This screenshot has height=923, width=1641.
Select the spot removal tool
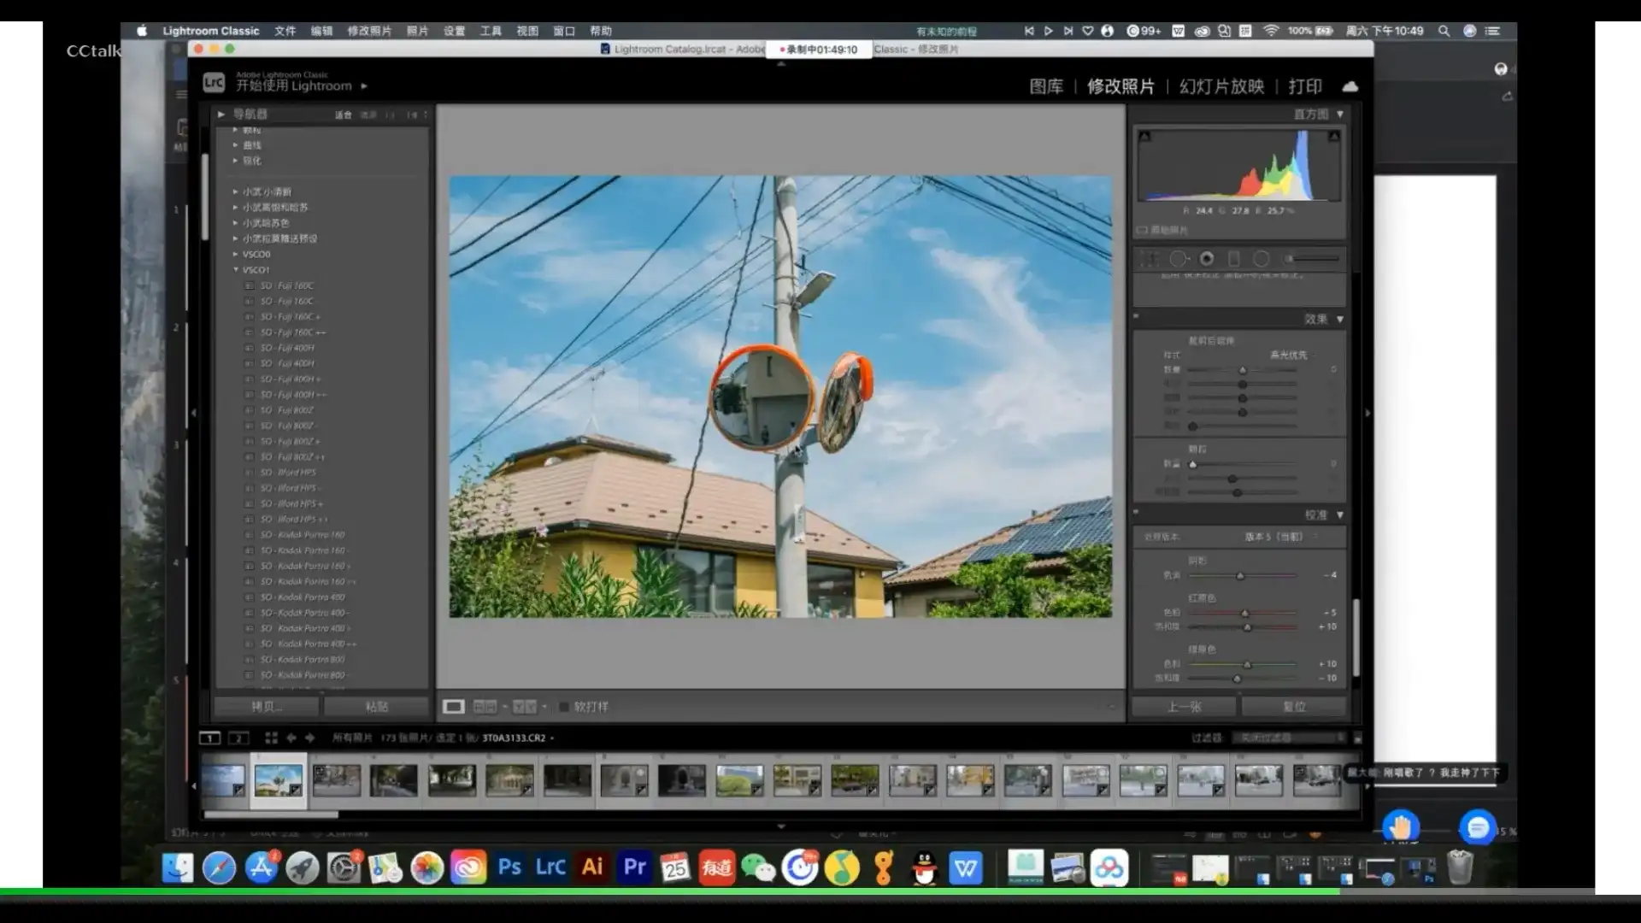[x=1179, y=258]
